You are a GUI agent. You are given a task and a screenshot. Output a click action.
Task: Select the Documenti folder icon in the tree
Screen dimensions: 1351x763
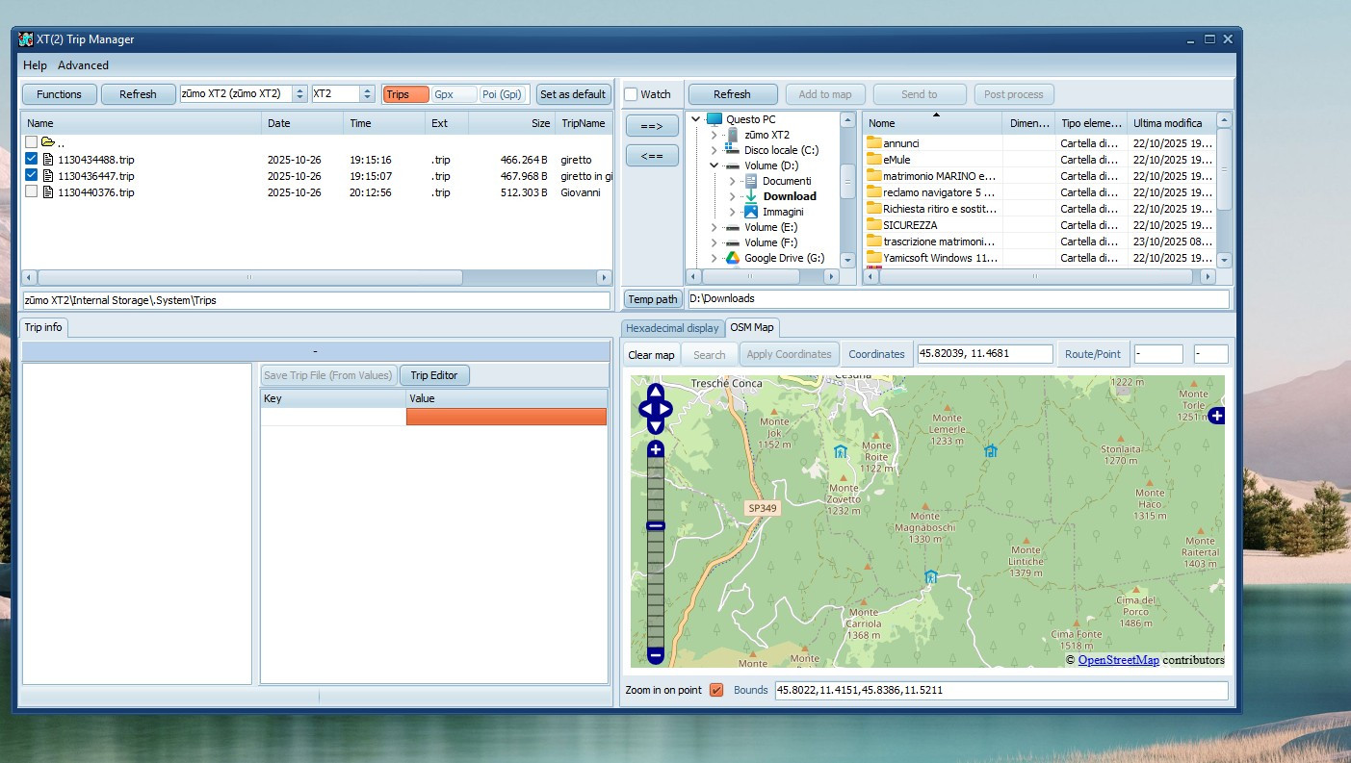pos(751,181)
